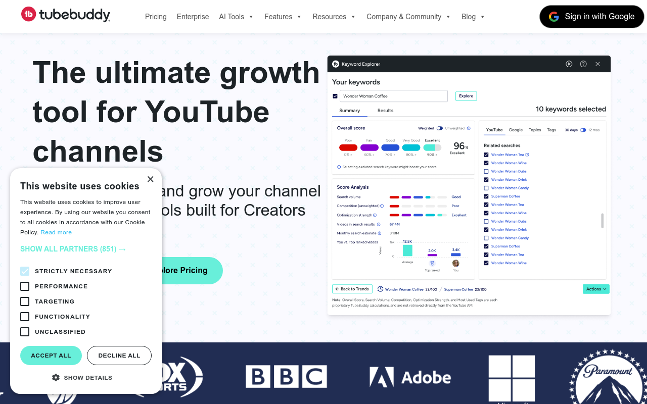The image size is (647, 404).
Task: Select the YouTube tab in related searches
Action: [494, 130]
